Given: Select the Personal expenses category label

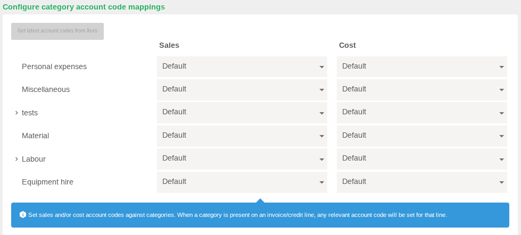Looking at the screenshot, I should tap(54, 66).
